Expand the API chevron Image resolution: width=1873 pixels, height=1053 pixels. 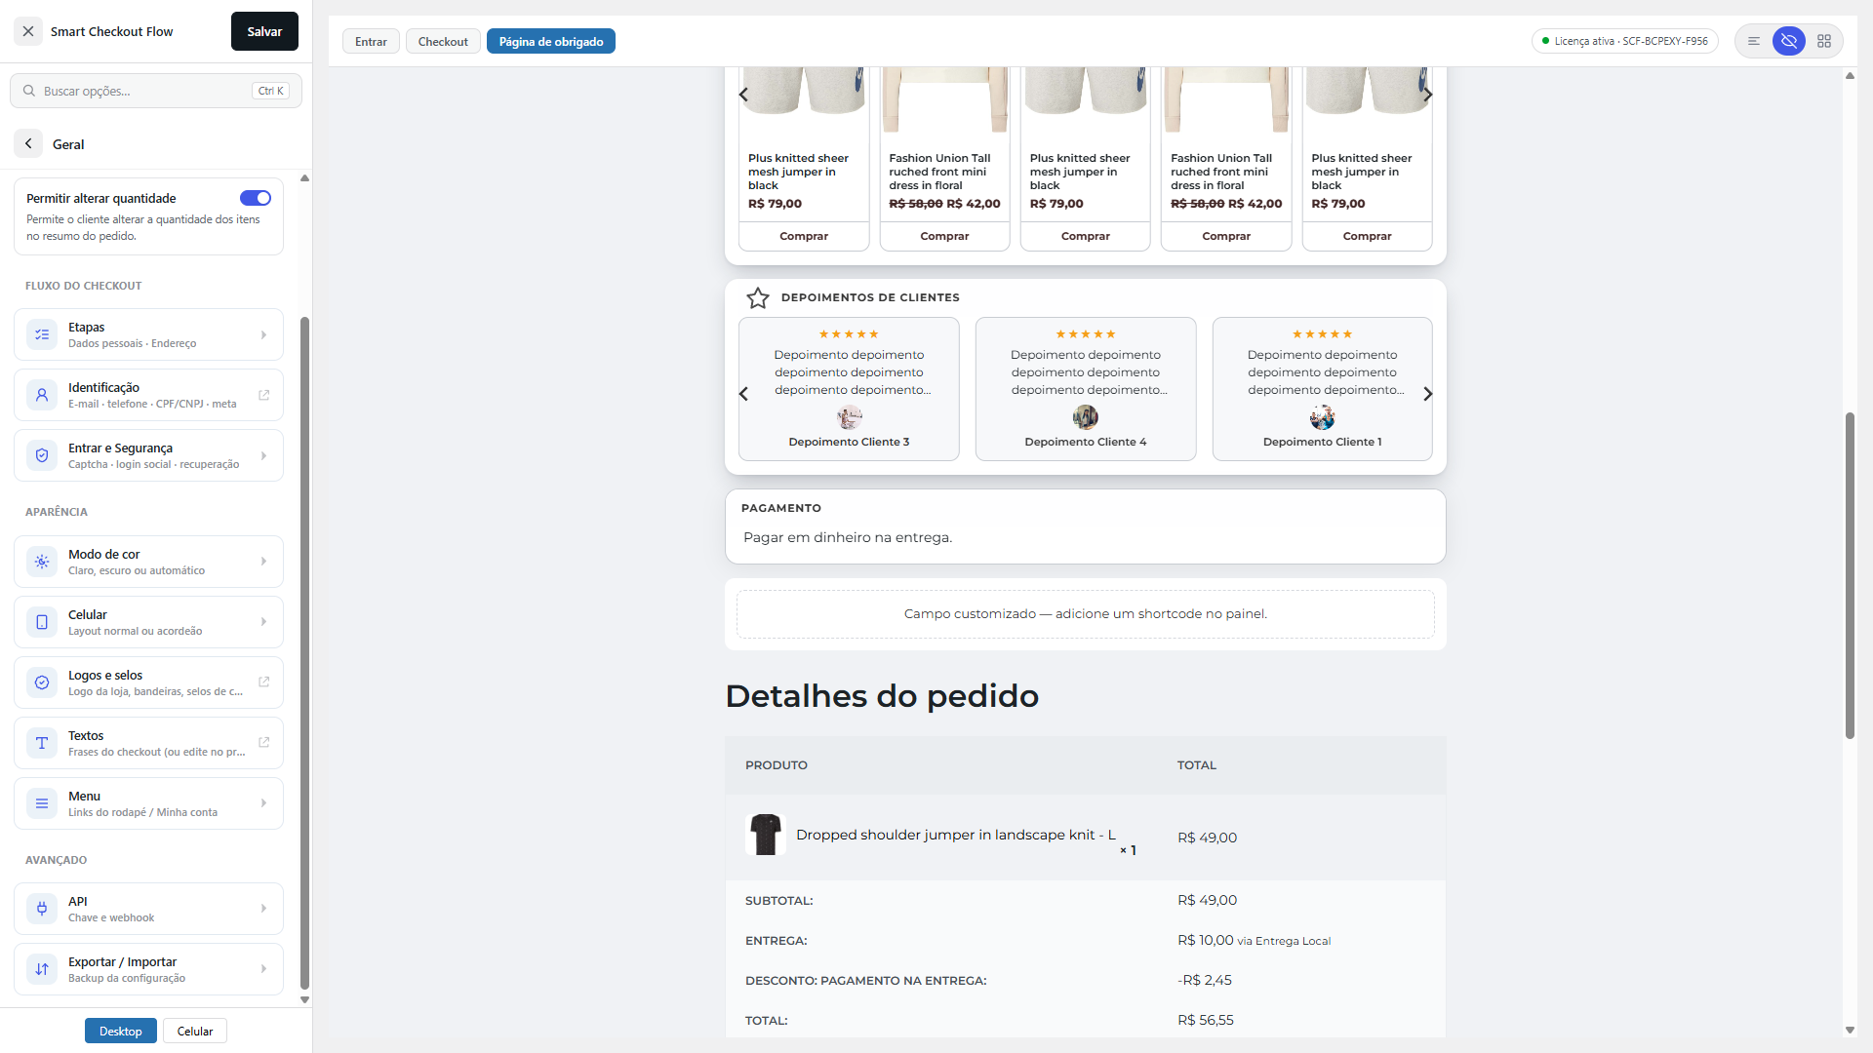(x=263, y=909)
